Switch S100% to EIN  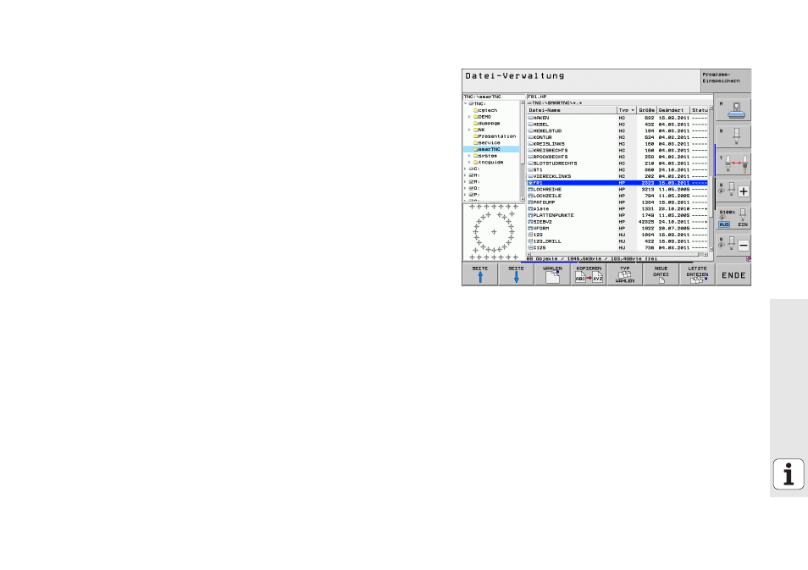click(x=743, y=224)
